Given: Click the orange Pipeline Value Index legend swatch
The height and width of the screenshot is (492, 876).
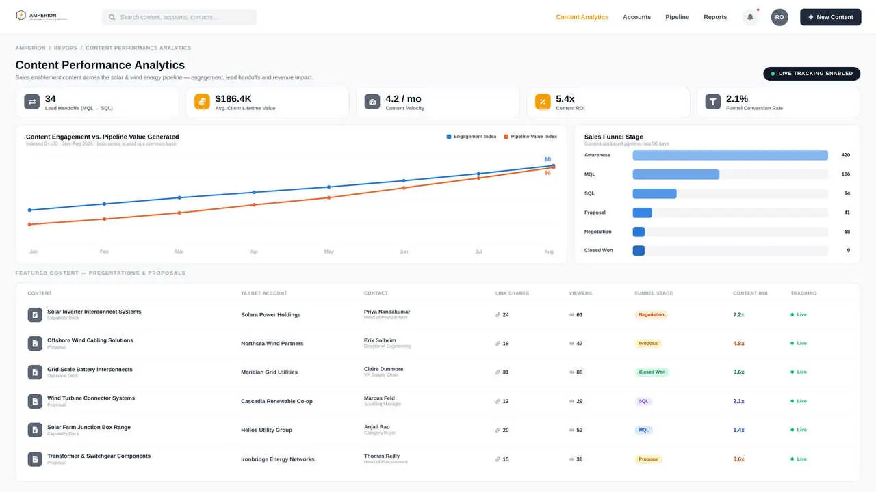Looking at the screenshot, I should point(506,137).
